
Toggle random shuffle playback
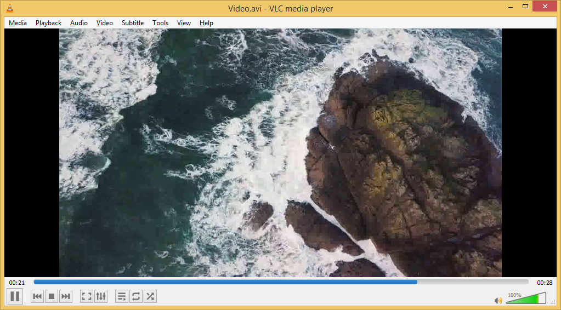150,296
